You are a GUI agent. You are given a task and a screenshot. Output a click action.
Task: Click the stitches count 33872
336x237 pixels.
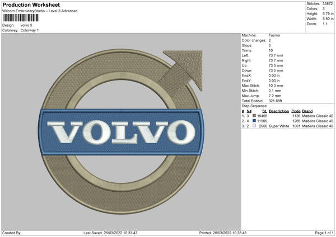click(x=328, y=4)
